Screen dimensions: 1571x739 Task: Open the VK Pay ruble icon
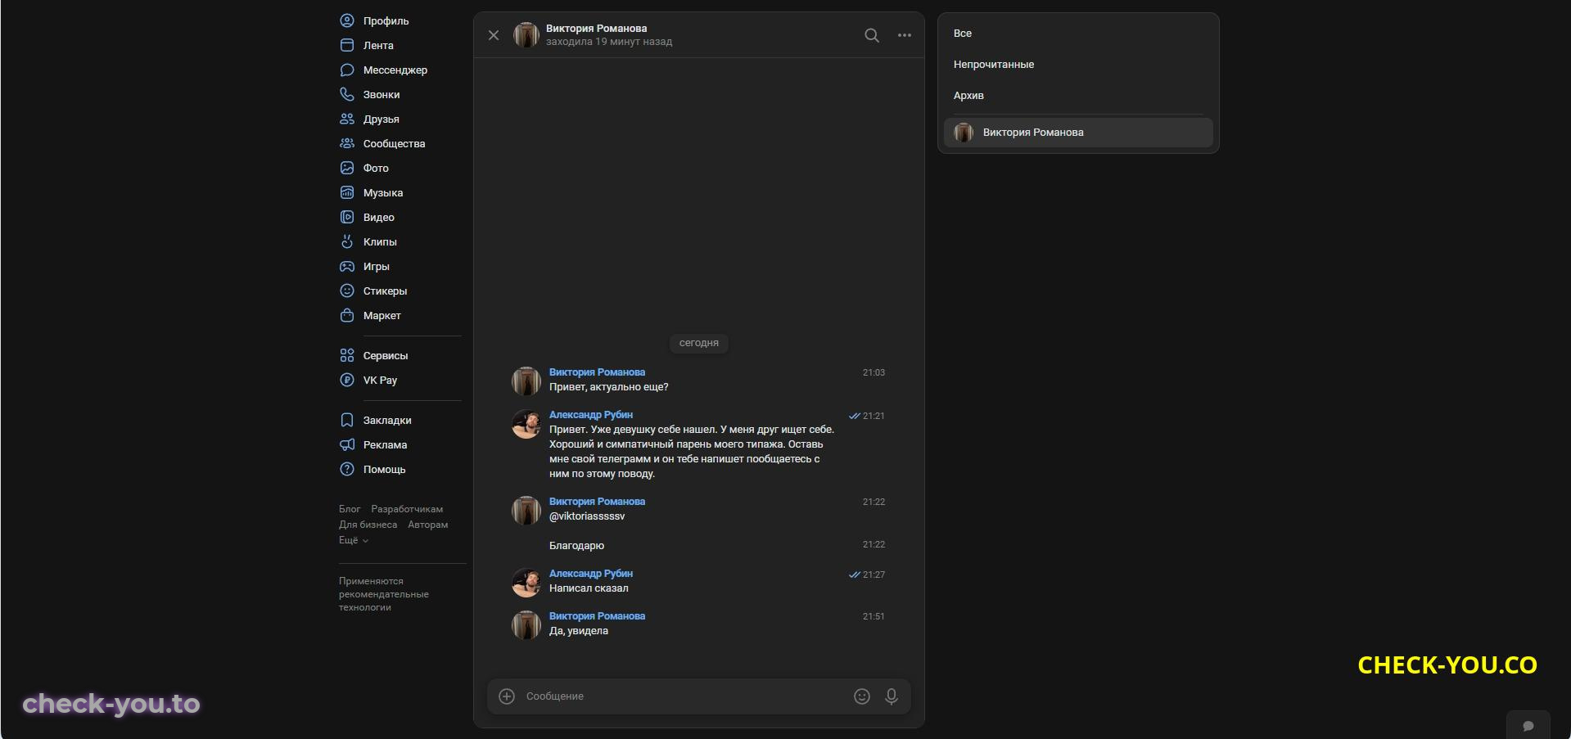coord(347,380)
